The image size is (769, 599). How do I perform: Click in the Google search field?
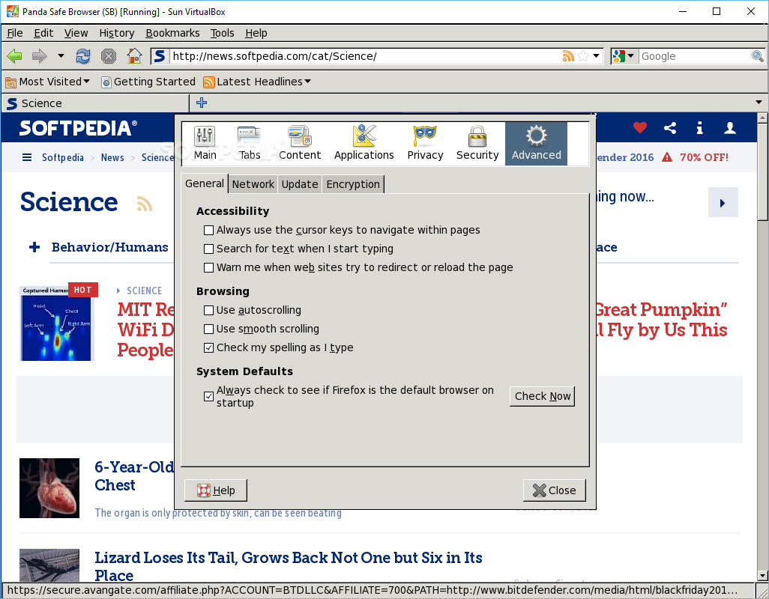(x=695, y=56)
